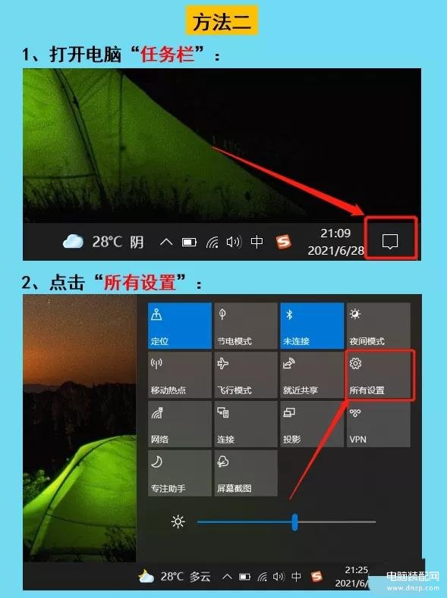This screenshot has height=598, width=447.
Task: Toggle 专注助手 focus assist tile
Action: [x=179, y=473]
